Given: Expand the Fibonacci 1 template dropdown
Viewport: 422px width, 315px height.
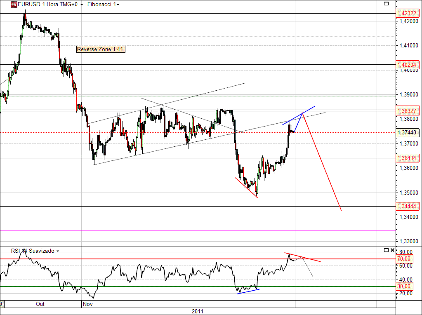Looking at the screenshot, I should coord(118,5).
